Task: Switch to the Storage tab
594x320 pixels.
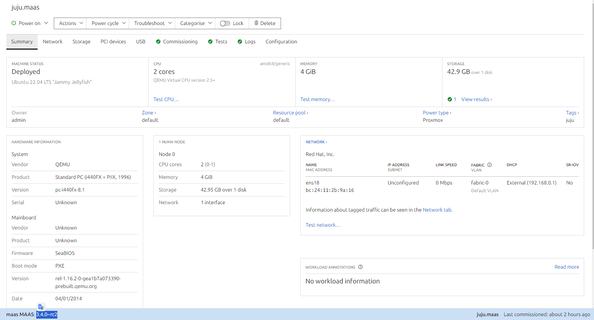Action: tap(81, 42)
